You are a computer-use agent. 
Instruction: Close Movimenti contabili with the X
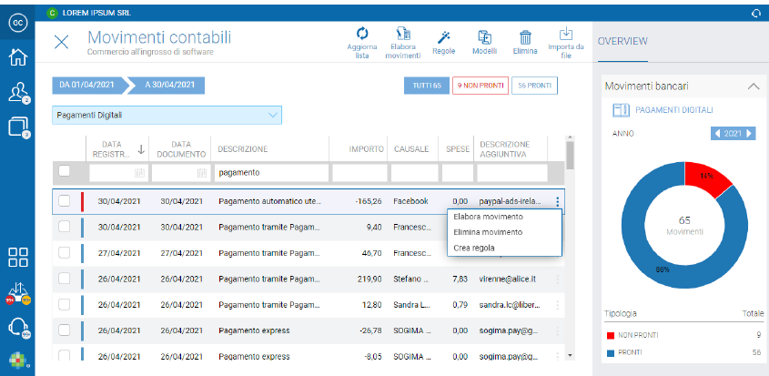point(61,42)
